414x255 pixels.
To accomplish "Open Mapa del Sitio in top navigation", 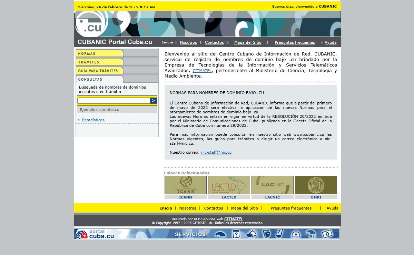I will pos(248,42).
